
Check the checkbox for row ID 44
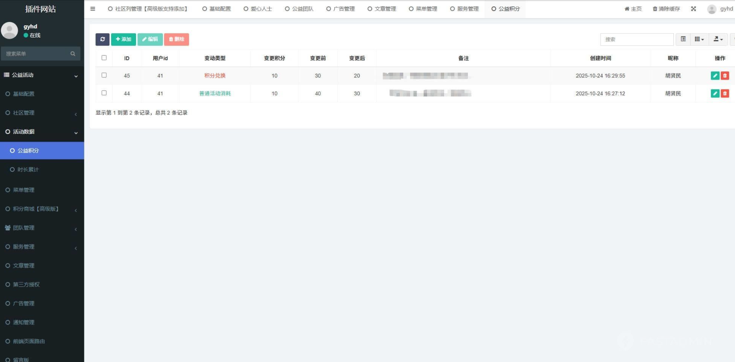[104, 93]
